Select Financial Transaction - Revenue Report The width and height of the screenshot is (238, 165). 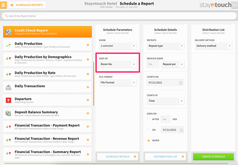pyautogui.click(x=48, y=140)
